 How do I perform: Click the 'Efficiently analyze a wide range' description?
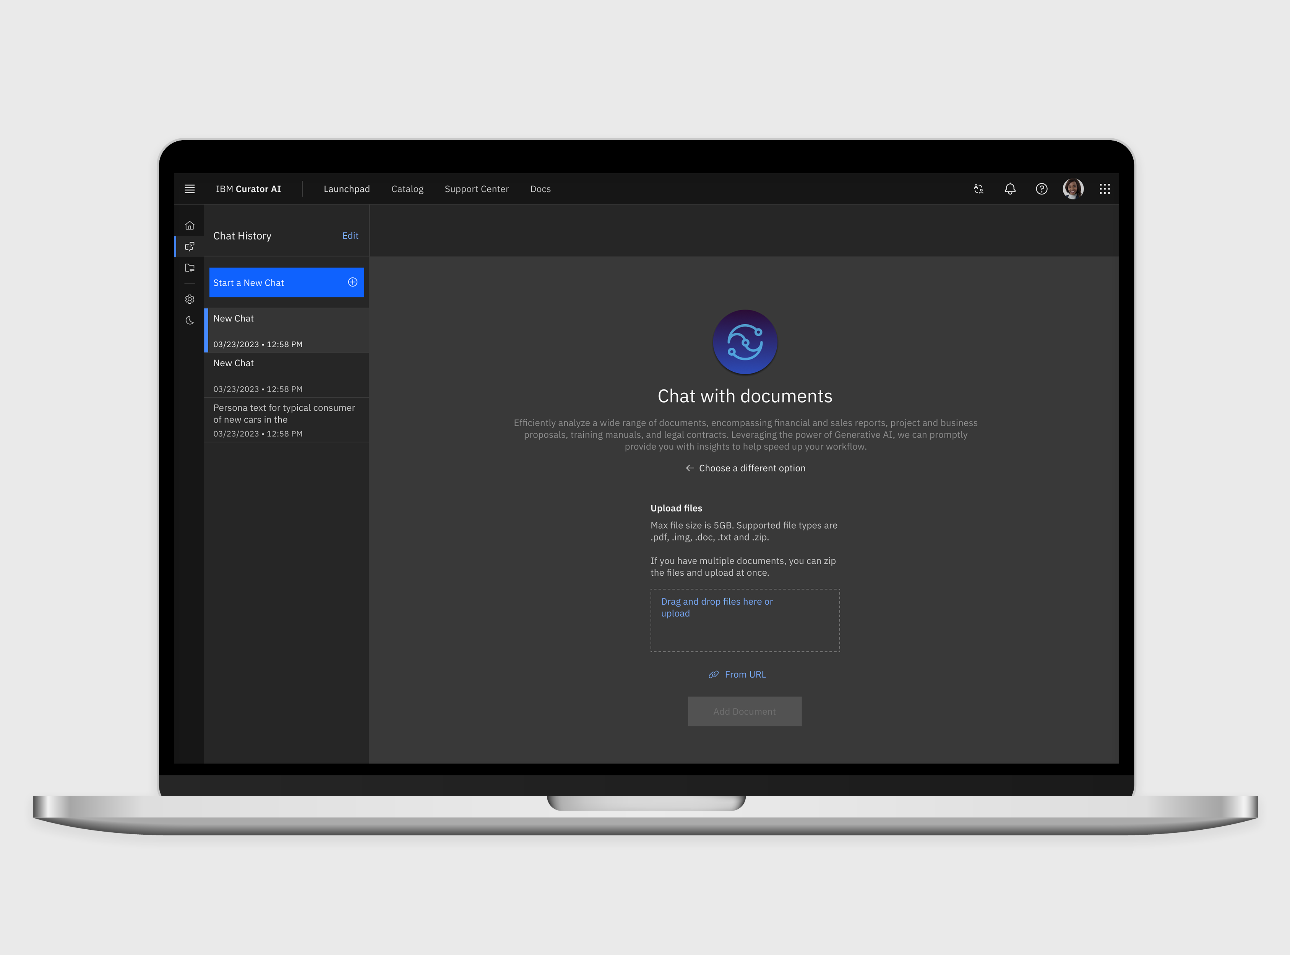(x=746, y=435)
